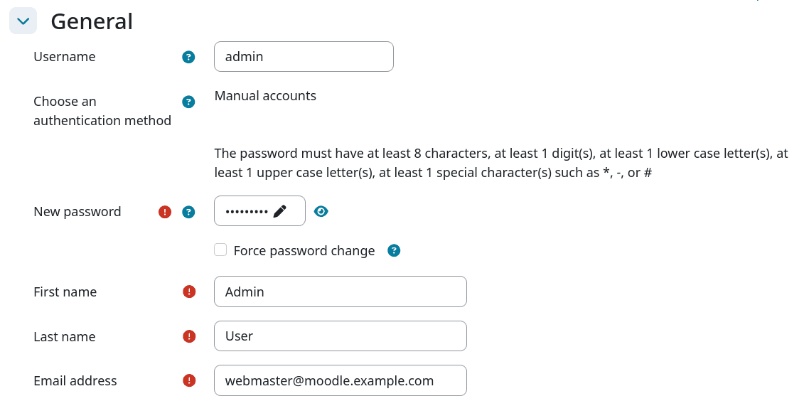Screen dimensions: 804x401
Task: Click New password required indicator icon
Action: [165, 212]
